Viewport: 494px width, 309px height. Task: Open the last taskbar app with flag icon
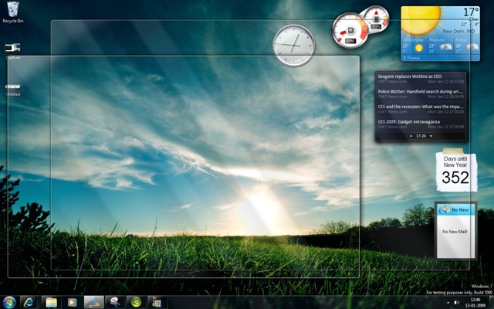tap(157, 302)
